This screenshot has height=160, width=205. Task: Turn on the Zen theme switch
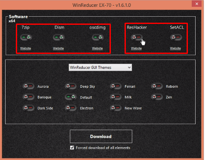pos(157,97)
